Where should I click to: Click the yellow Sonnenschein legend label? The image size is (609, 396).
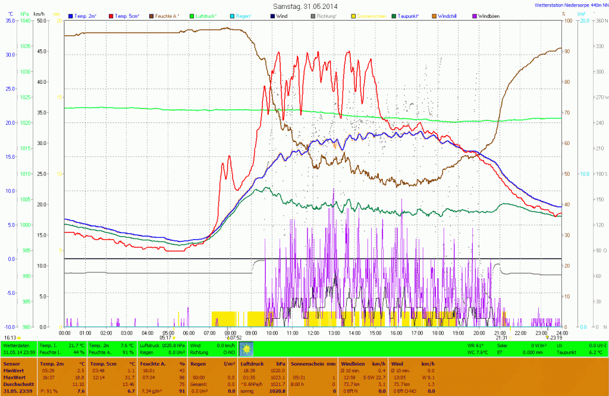click(x=371, y=15)
